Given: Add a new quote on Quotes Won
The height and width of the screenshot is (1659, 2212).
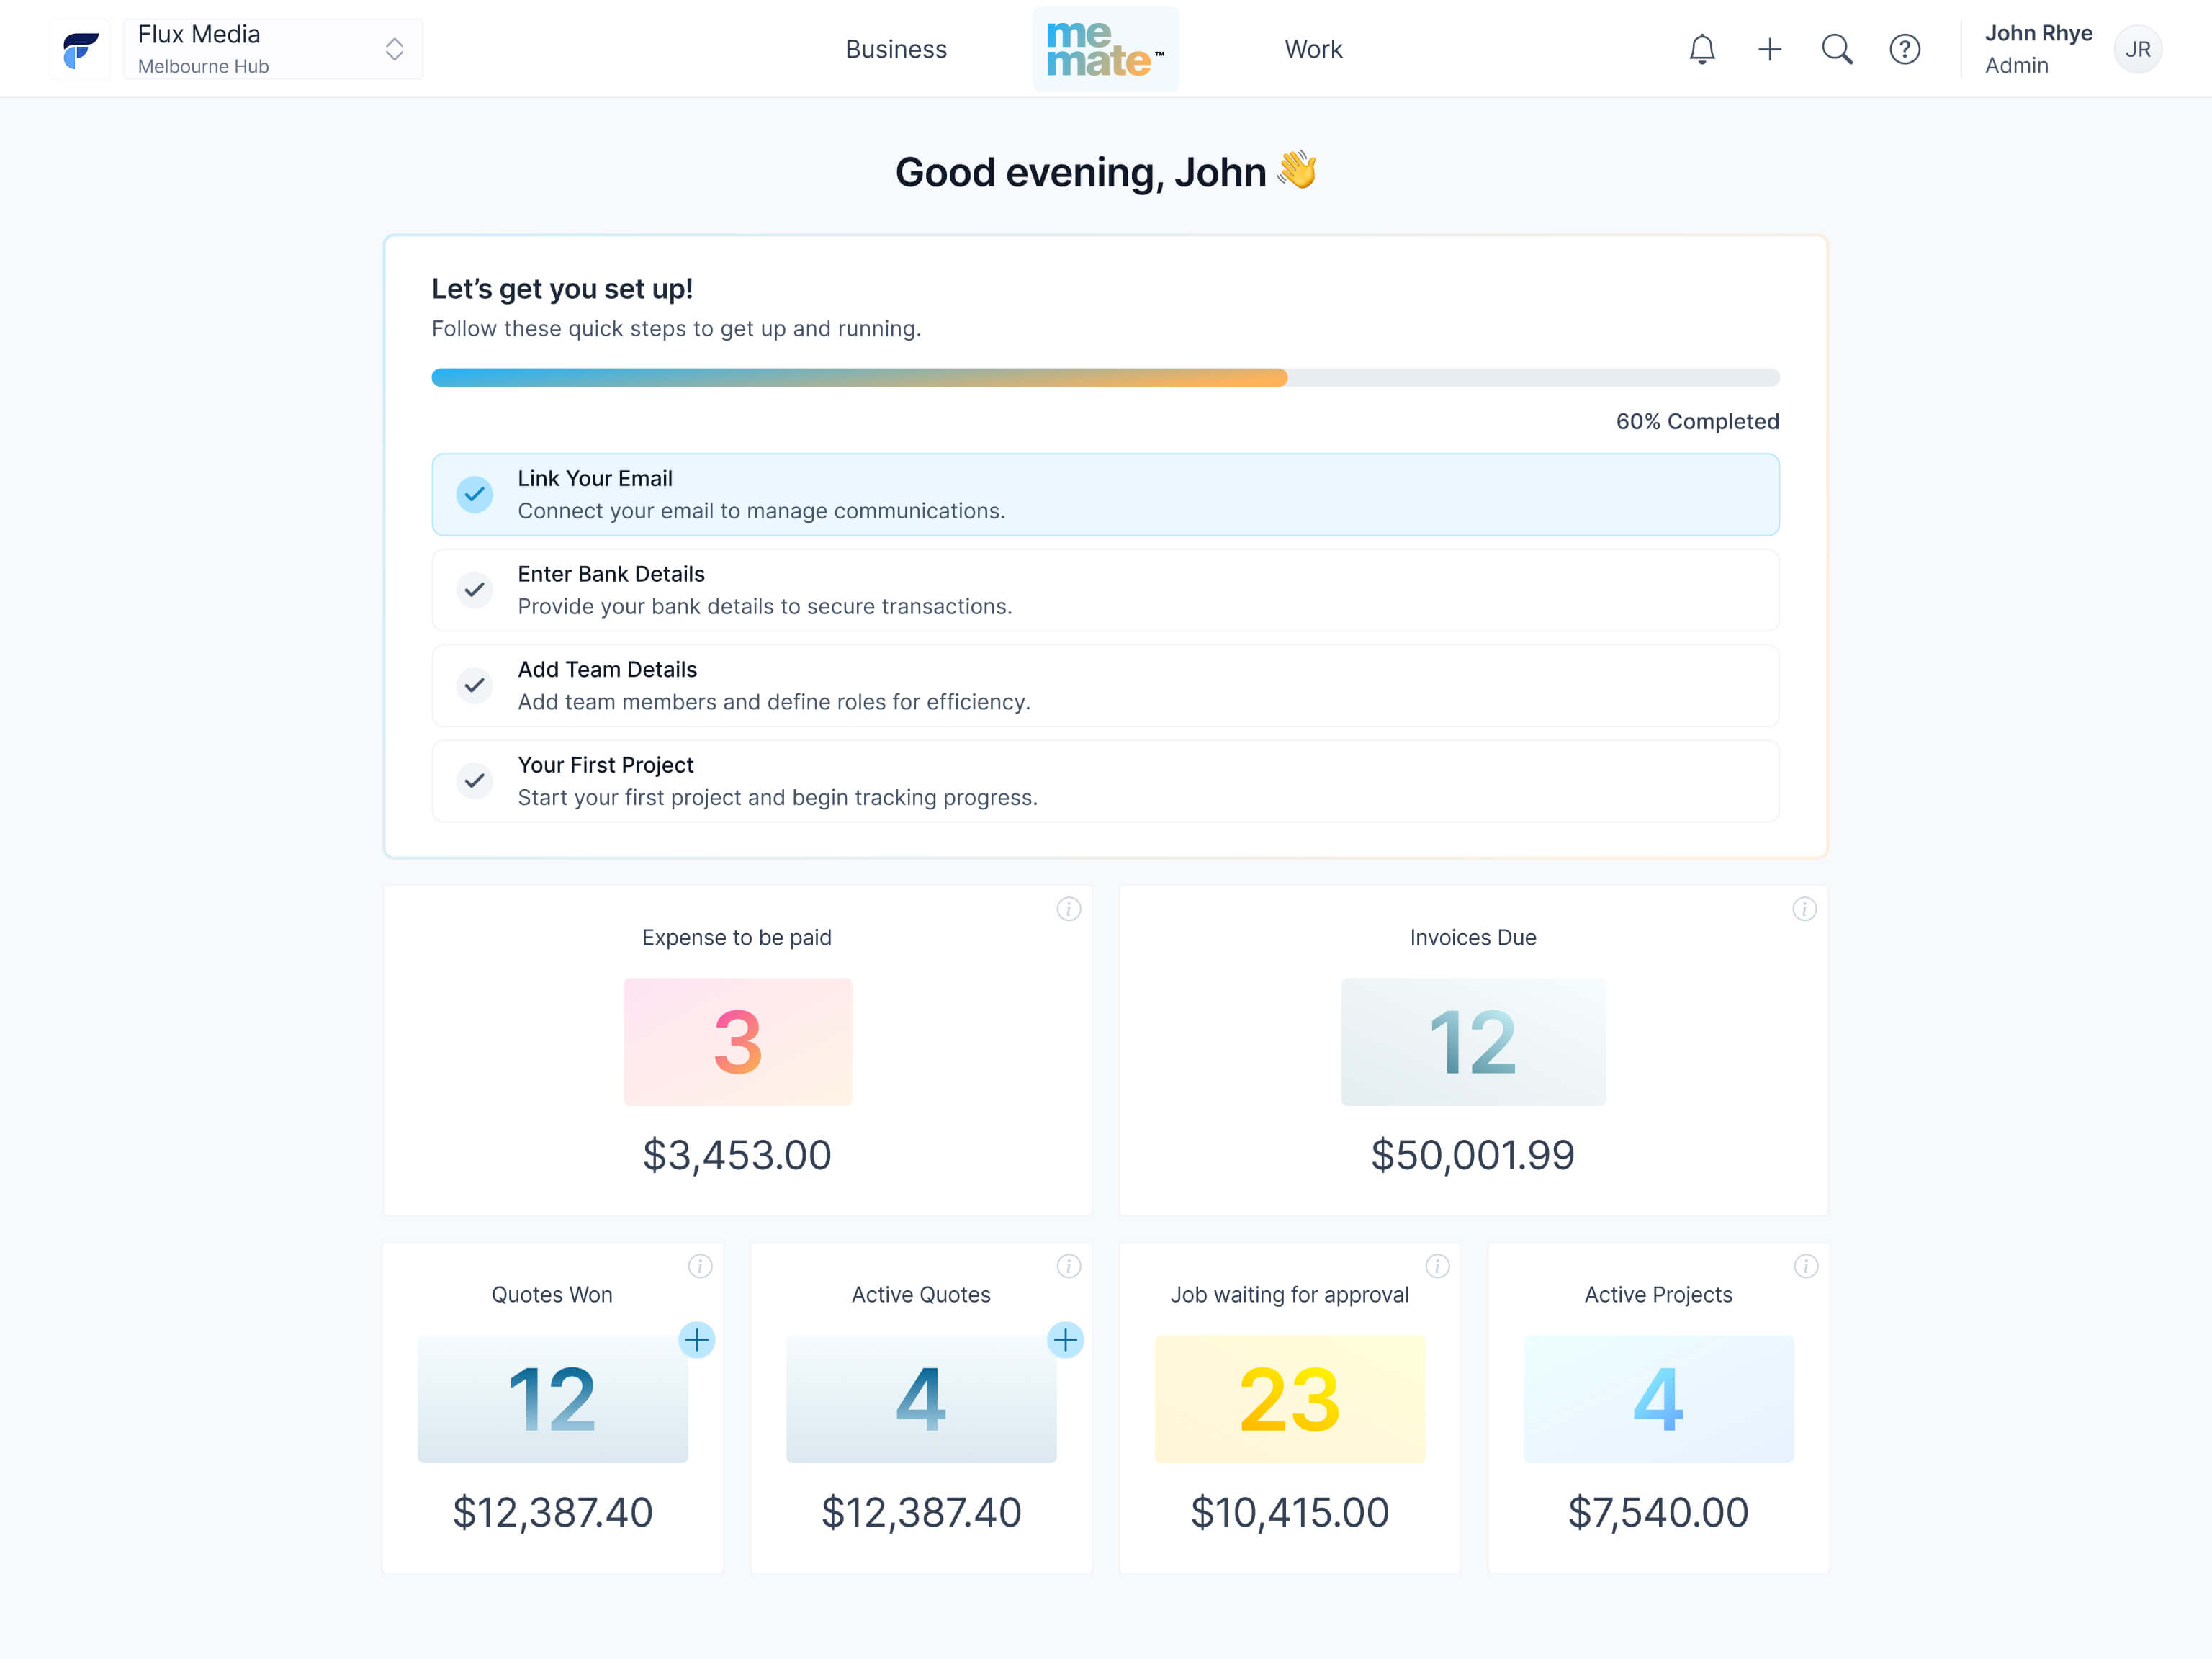Looking at the screenshot, I should coord(697,1339).
